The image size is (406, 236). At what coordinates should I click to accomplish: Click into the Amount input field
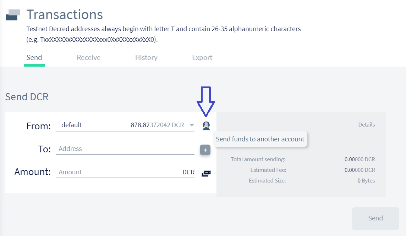pos(117,172)
